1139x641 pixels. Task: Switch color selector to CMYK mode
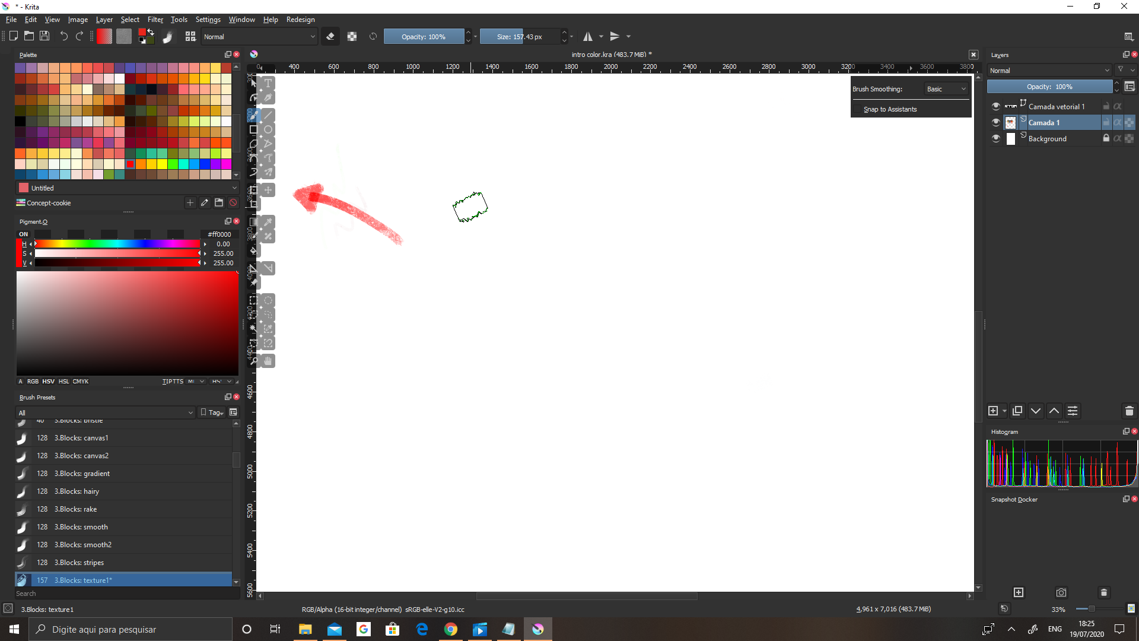pyautogui.click(x=81, y=382)
